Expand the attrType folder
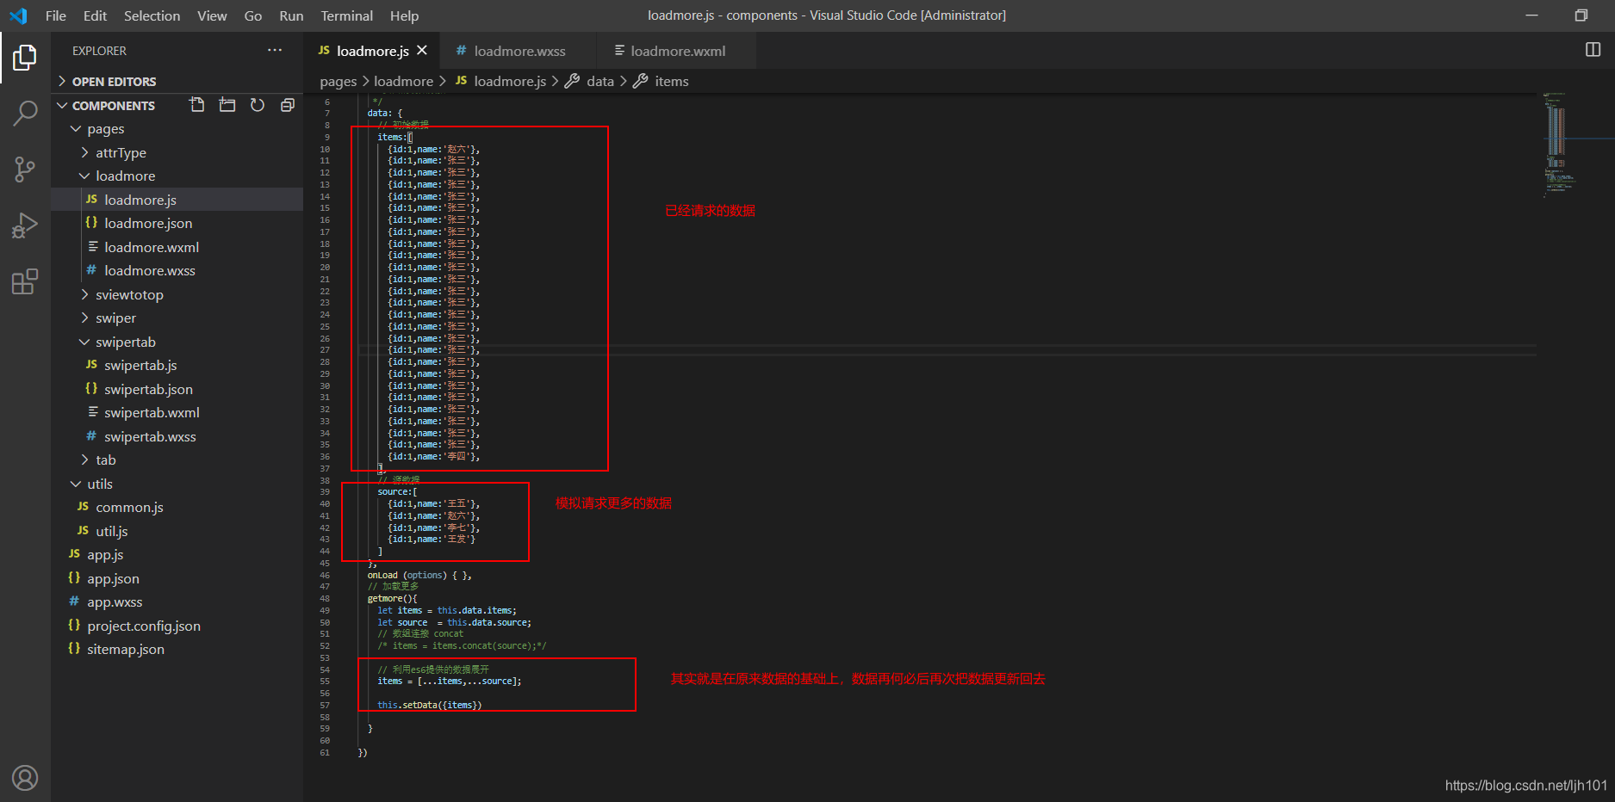1615x802 pixels. click(x=177, y=152)
